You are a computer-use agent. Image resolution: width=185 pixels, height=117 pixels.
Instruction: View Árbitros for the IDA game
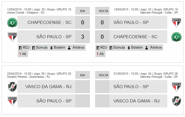click(76, 48)
